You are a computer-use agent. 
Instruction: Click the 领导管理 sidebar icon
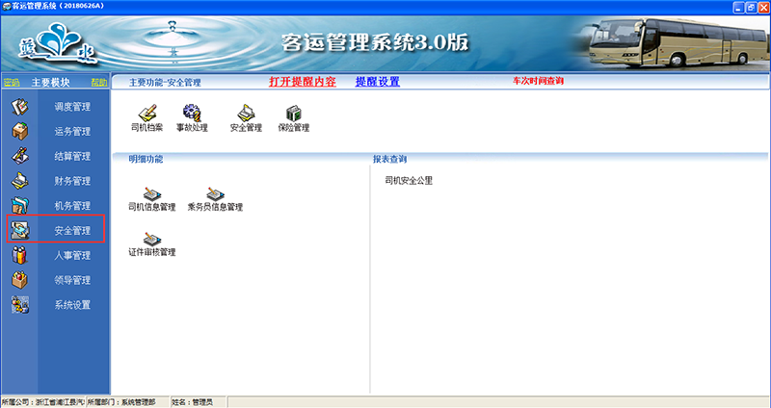(19, 280)
